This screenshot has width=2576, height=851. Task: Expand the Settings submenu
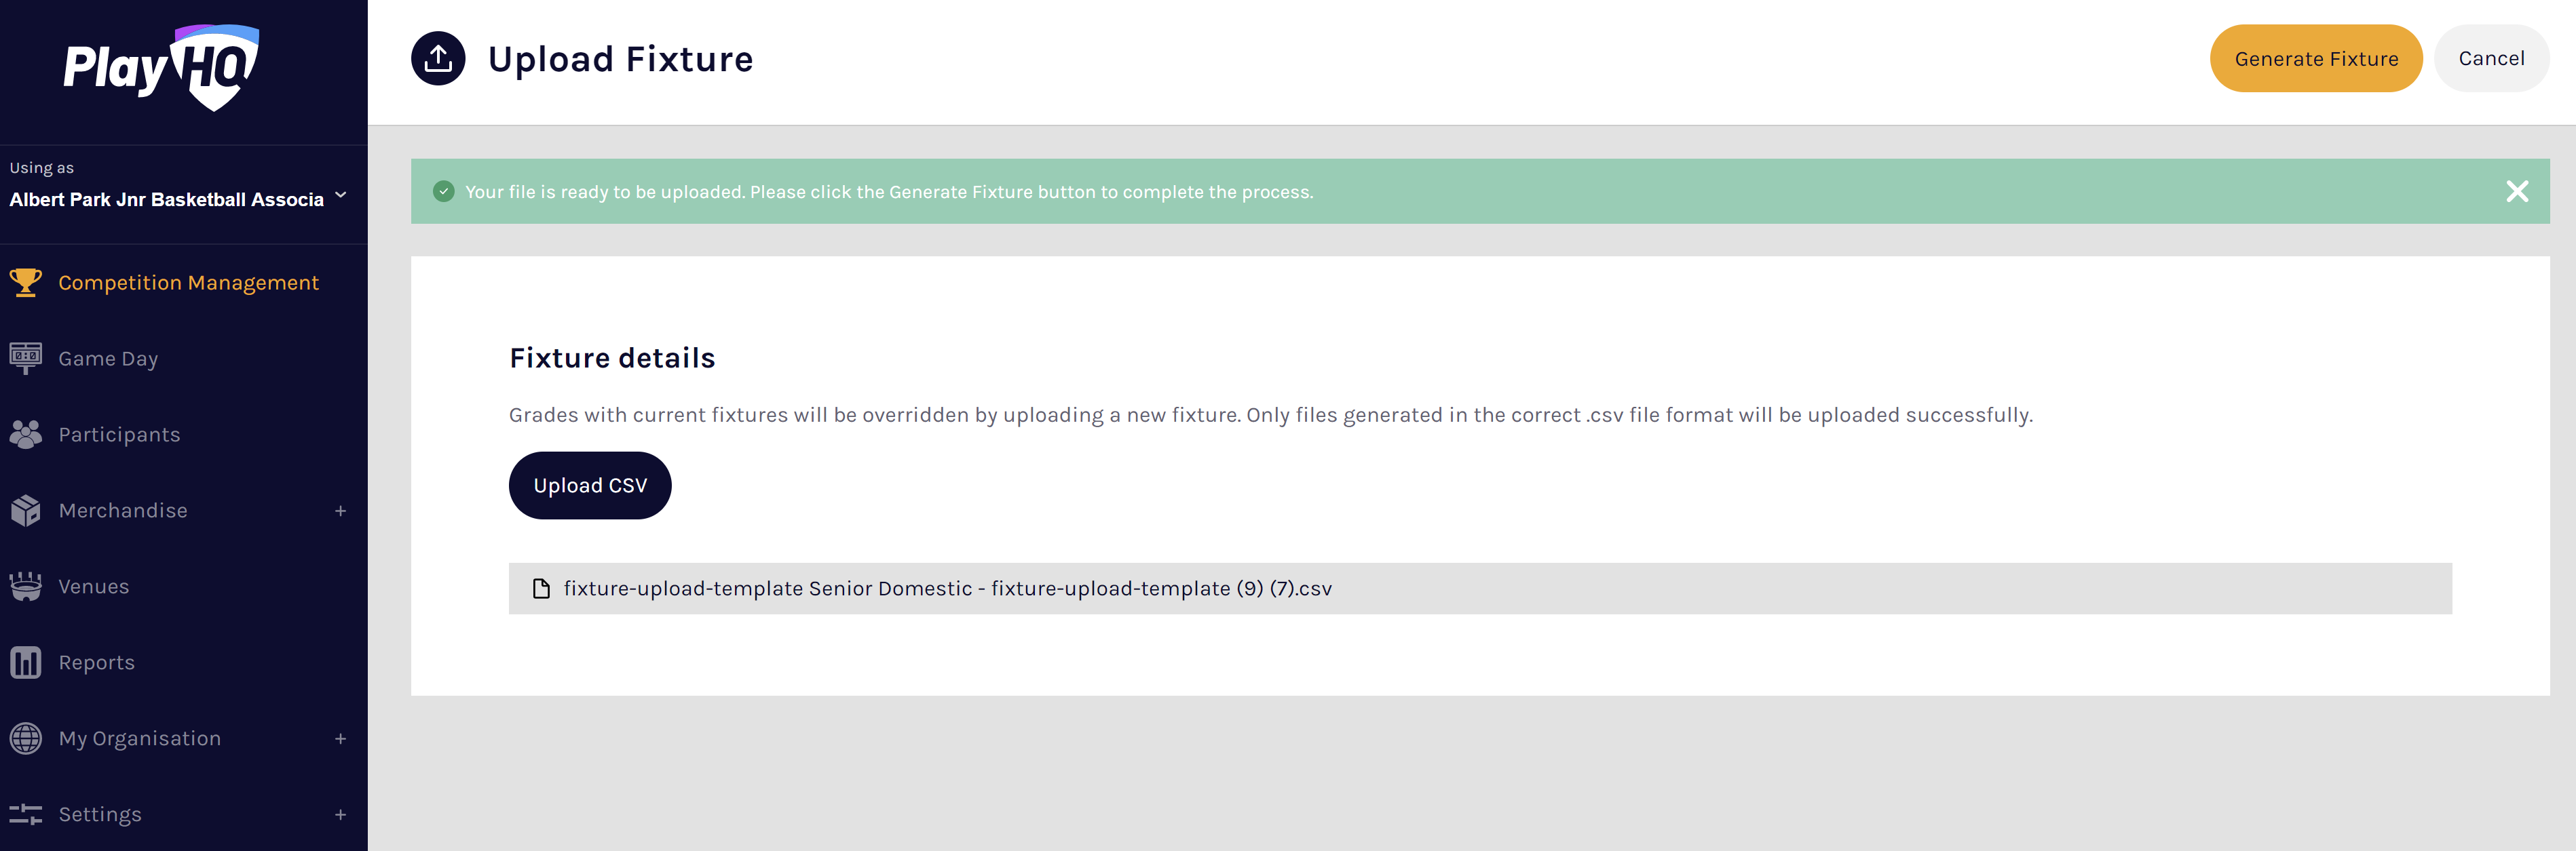340,815
